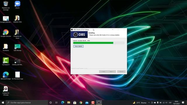Open File Explorer from the taskbar

[x=69, y=102]
